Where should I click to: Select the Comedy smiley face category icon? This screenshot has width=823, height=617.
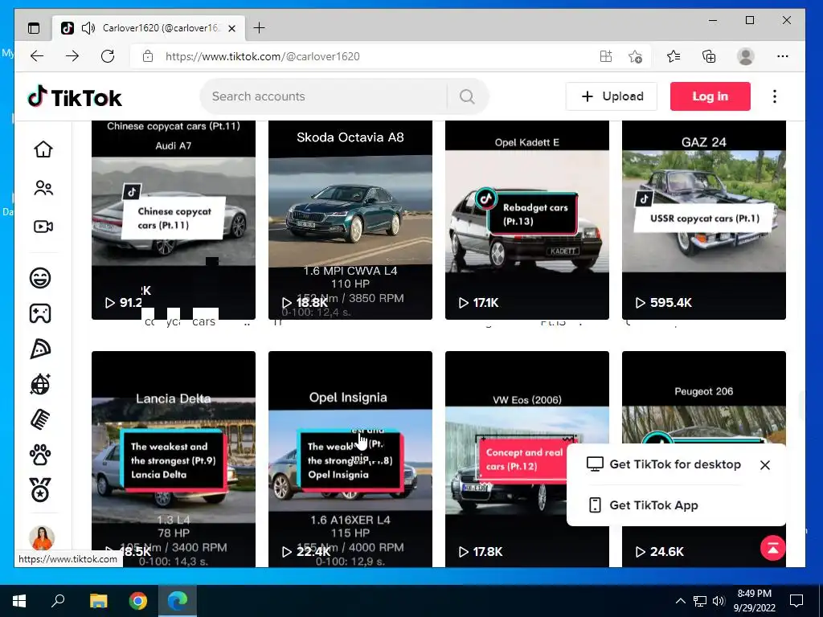(40, 277)
